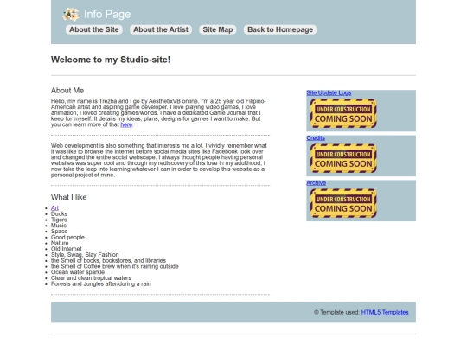Return via Back to Homepage button
Screen dimensions: 467x350
tap(280, 29)
